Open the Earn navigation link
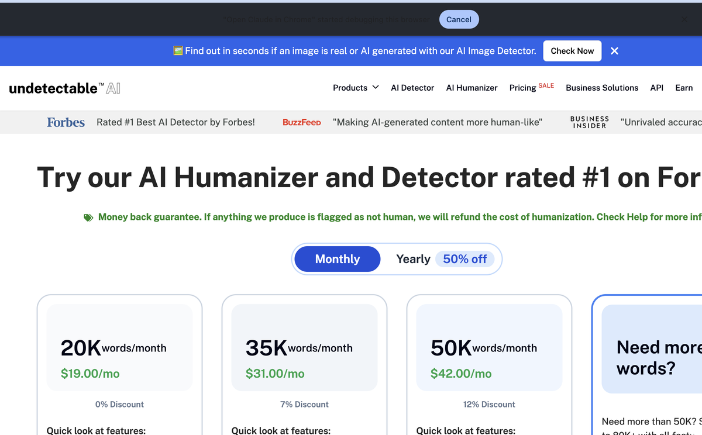 tap(684, 88)
